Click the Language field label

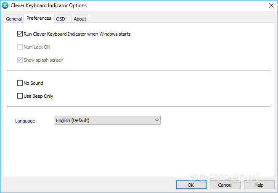pos(25,121)
